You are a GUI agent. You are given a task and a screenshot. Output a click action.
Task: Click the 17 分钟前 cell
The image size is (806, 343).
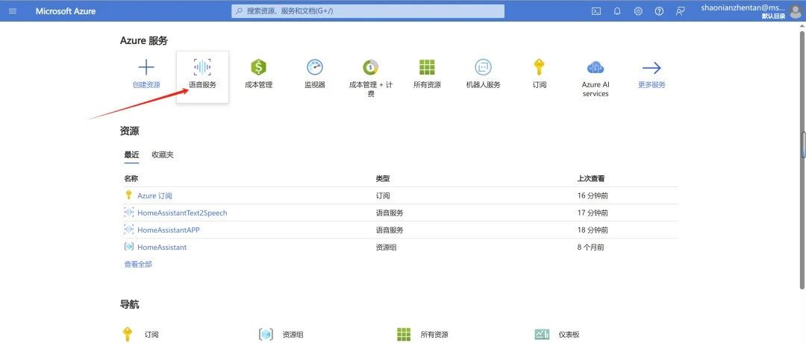coord(593,213)
